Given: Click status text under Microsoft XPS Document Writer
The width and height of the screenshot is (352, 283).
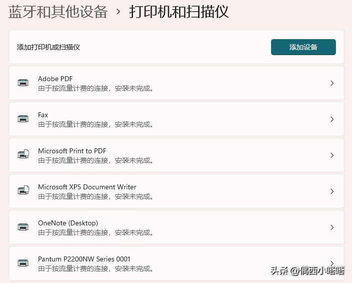Looking at the screenshot, I should [x=95, y=197].
